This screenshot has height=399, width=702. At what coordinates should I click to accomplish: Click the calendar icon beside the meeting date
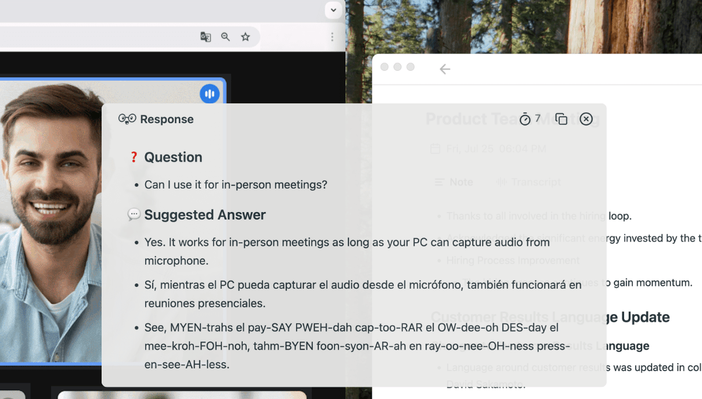click(435, 149)
